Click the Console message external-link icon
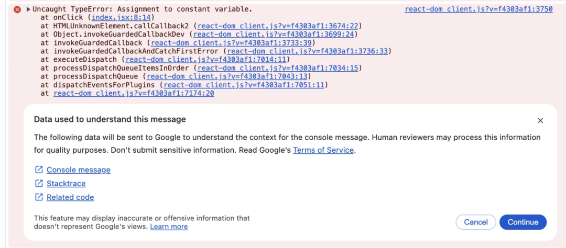Image resolution: width=566 pixels, height=248 pixels. 39,170
